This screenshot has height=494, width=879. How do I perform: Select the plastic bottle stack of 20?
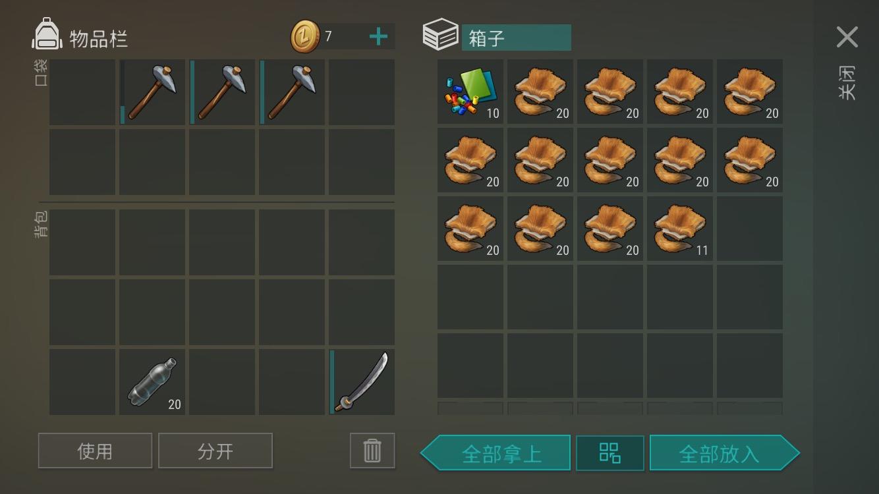pyautogui.click(x=152, y=382)
